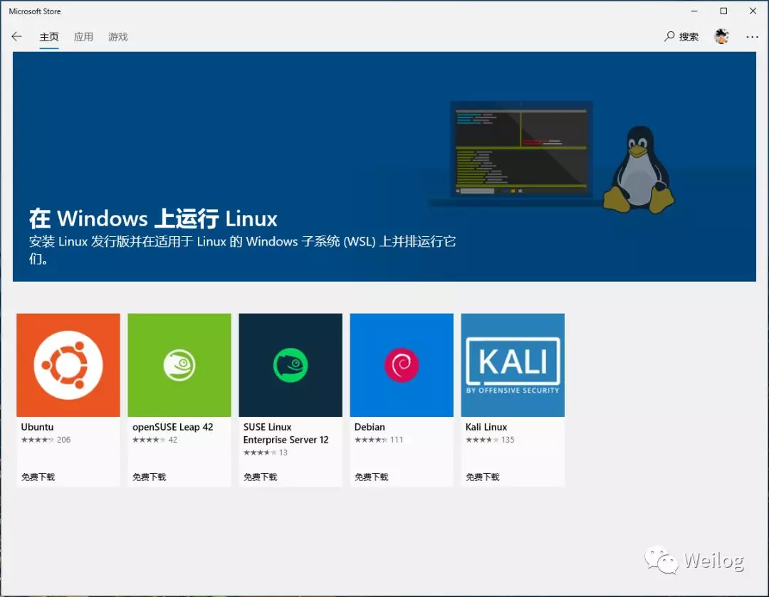Viewport: 769px width, 597px height.
Task: Click the Ubuntu title text
Action: click(x=37, y=427)
